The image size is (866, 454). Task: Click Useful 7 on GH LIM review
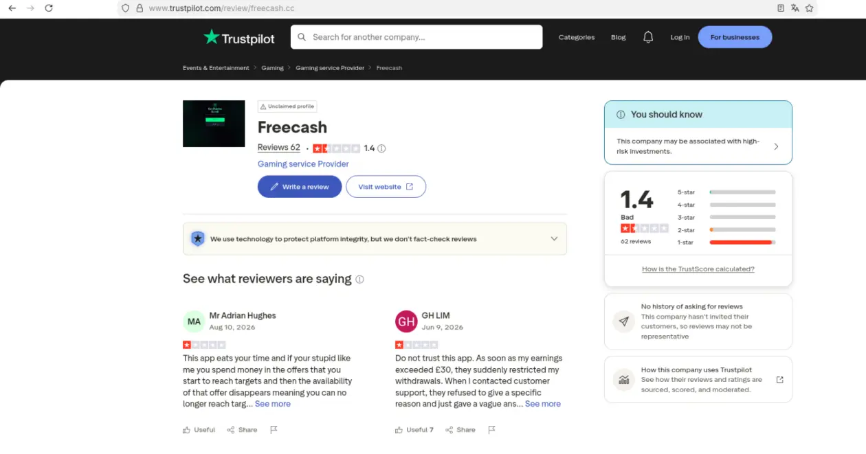click(414, 430)
